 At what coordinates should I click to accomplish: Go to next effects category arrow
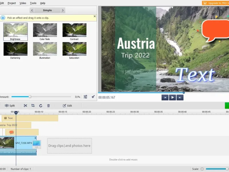click(x=63, y=10)
